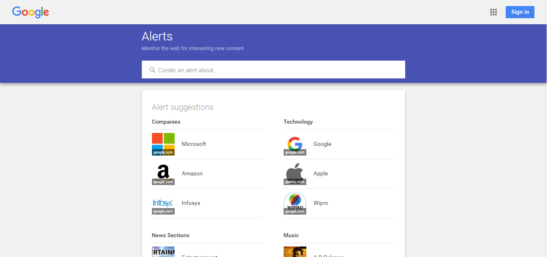547x257 pixels.
Task: Click the Apple logo thumbnail
Action: 295,174
